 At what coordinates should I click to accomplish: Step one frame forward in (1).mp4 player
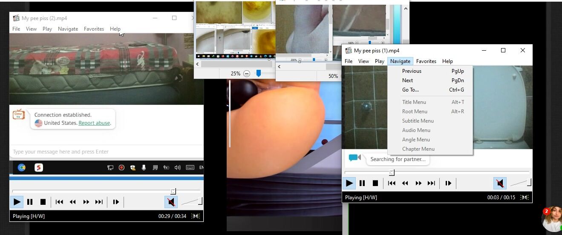[448, 183]
